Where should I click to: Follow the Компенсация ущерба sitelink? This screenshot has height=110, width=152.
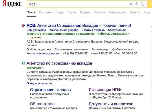[x=64, y=30]
